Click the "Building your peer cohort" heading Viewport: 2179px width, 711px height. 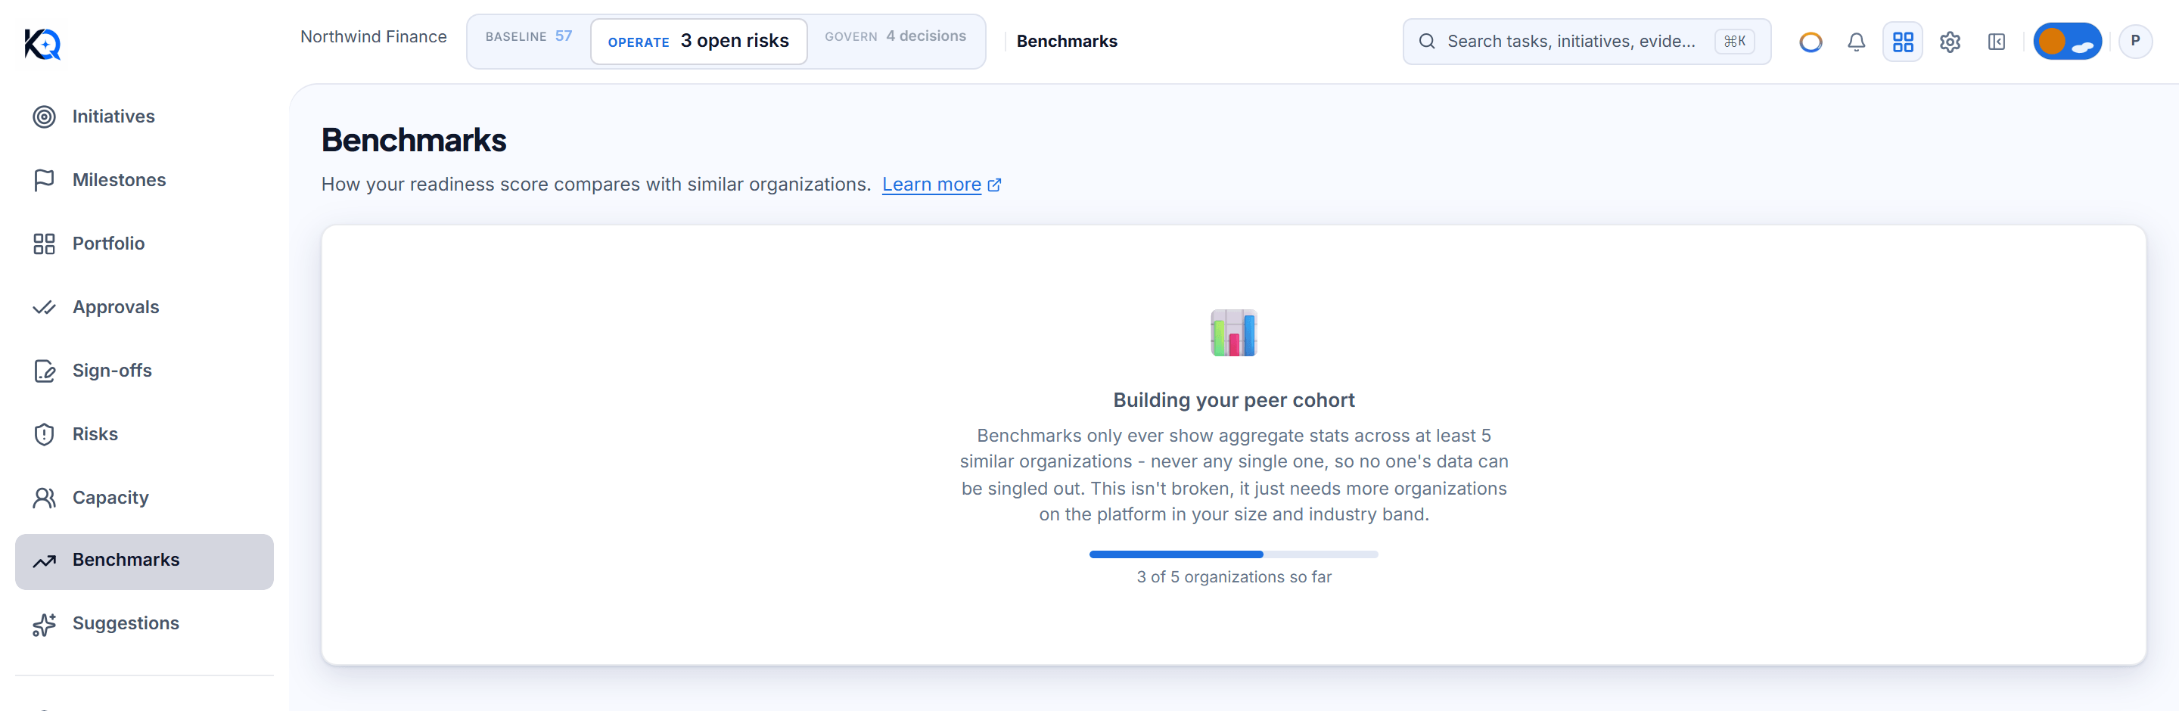tap(1233, 400)
